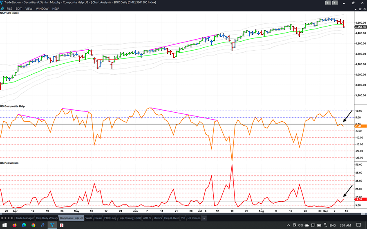Open the notification center in system tray

(x=358, y=225)
